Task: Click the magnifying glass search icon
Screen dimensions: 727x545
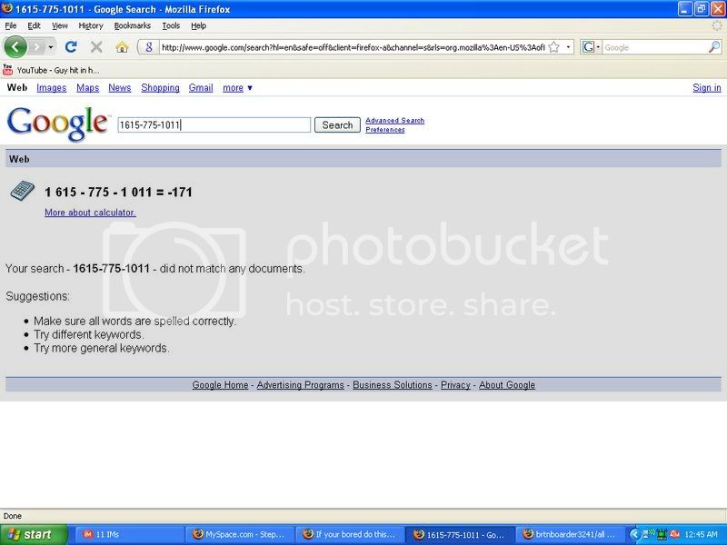Action: click(x=714, y=47)
